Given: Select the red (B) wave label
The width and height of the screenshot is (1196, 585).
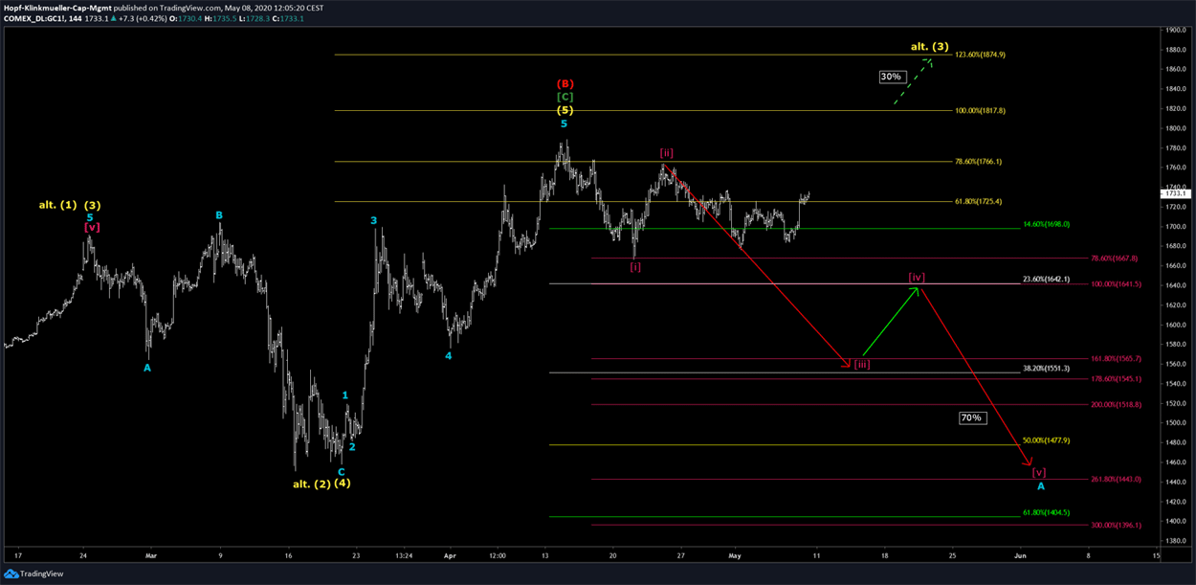Looking at the screenshot, I should (x=565, y=83).
